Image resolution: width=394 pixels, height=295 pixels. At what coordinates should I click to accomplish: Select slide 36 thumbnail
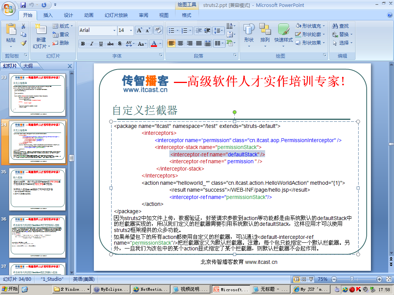37,237
